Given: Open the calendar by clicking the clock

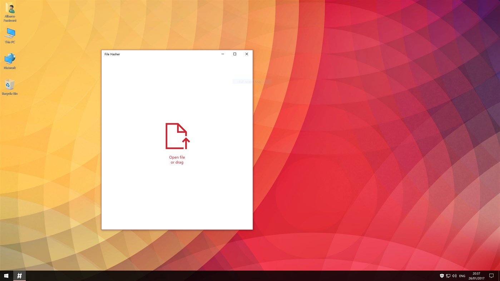Looking at the screenshot, I should [476, 275].
